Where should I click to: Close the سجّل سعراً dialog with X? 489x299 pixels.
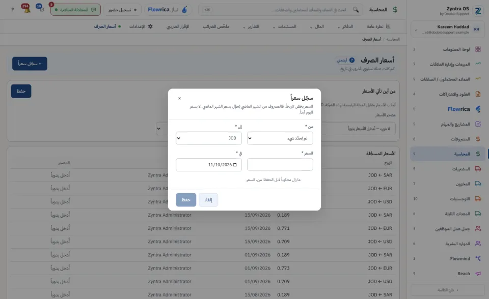point(179,99)
